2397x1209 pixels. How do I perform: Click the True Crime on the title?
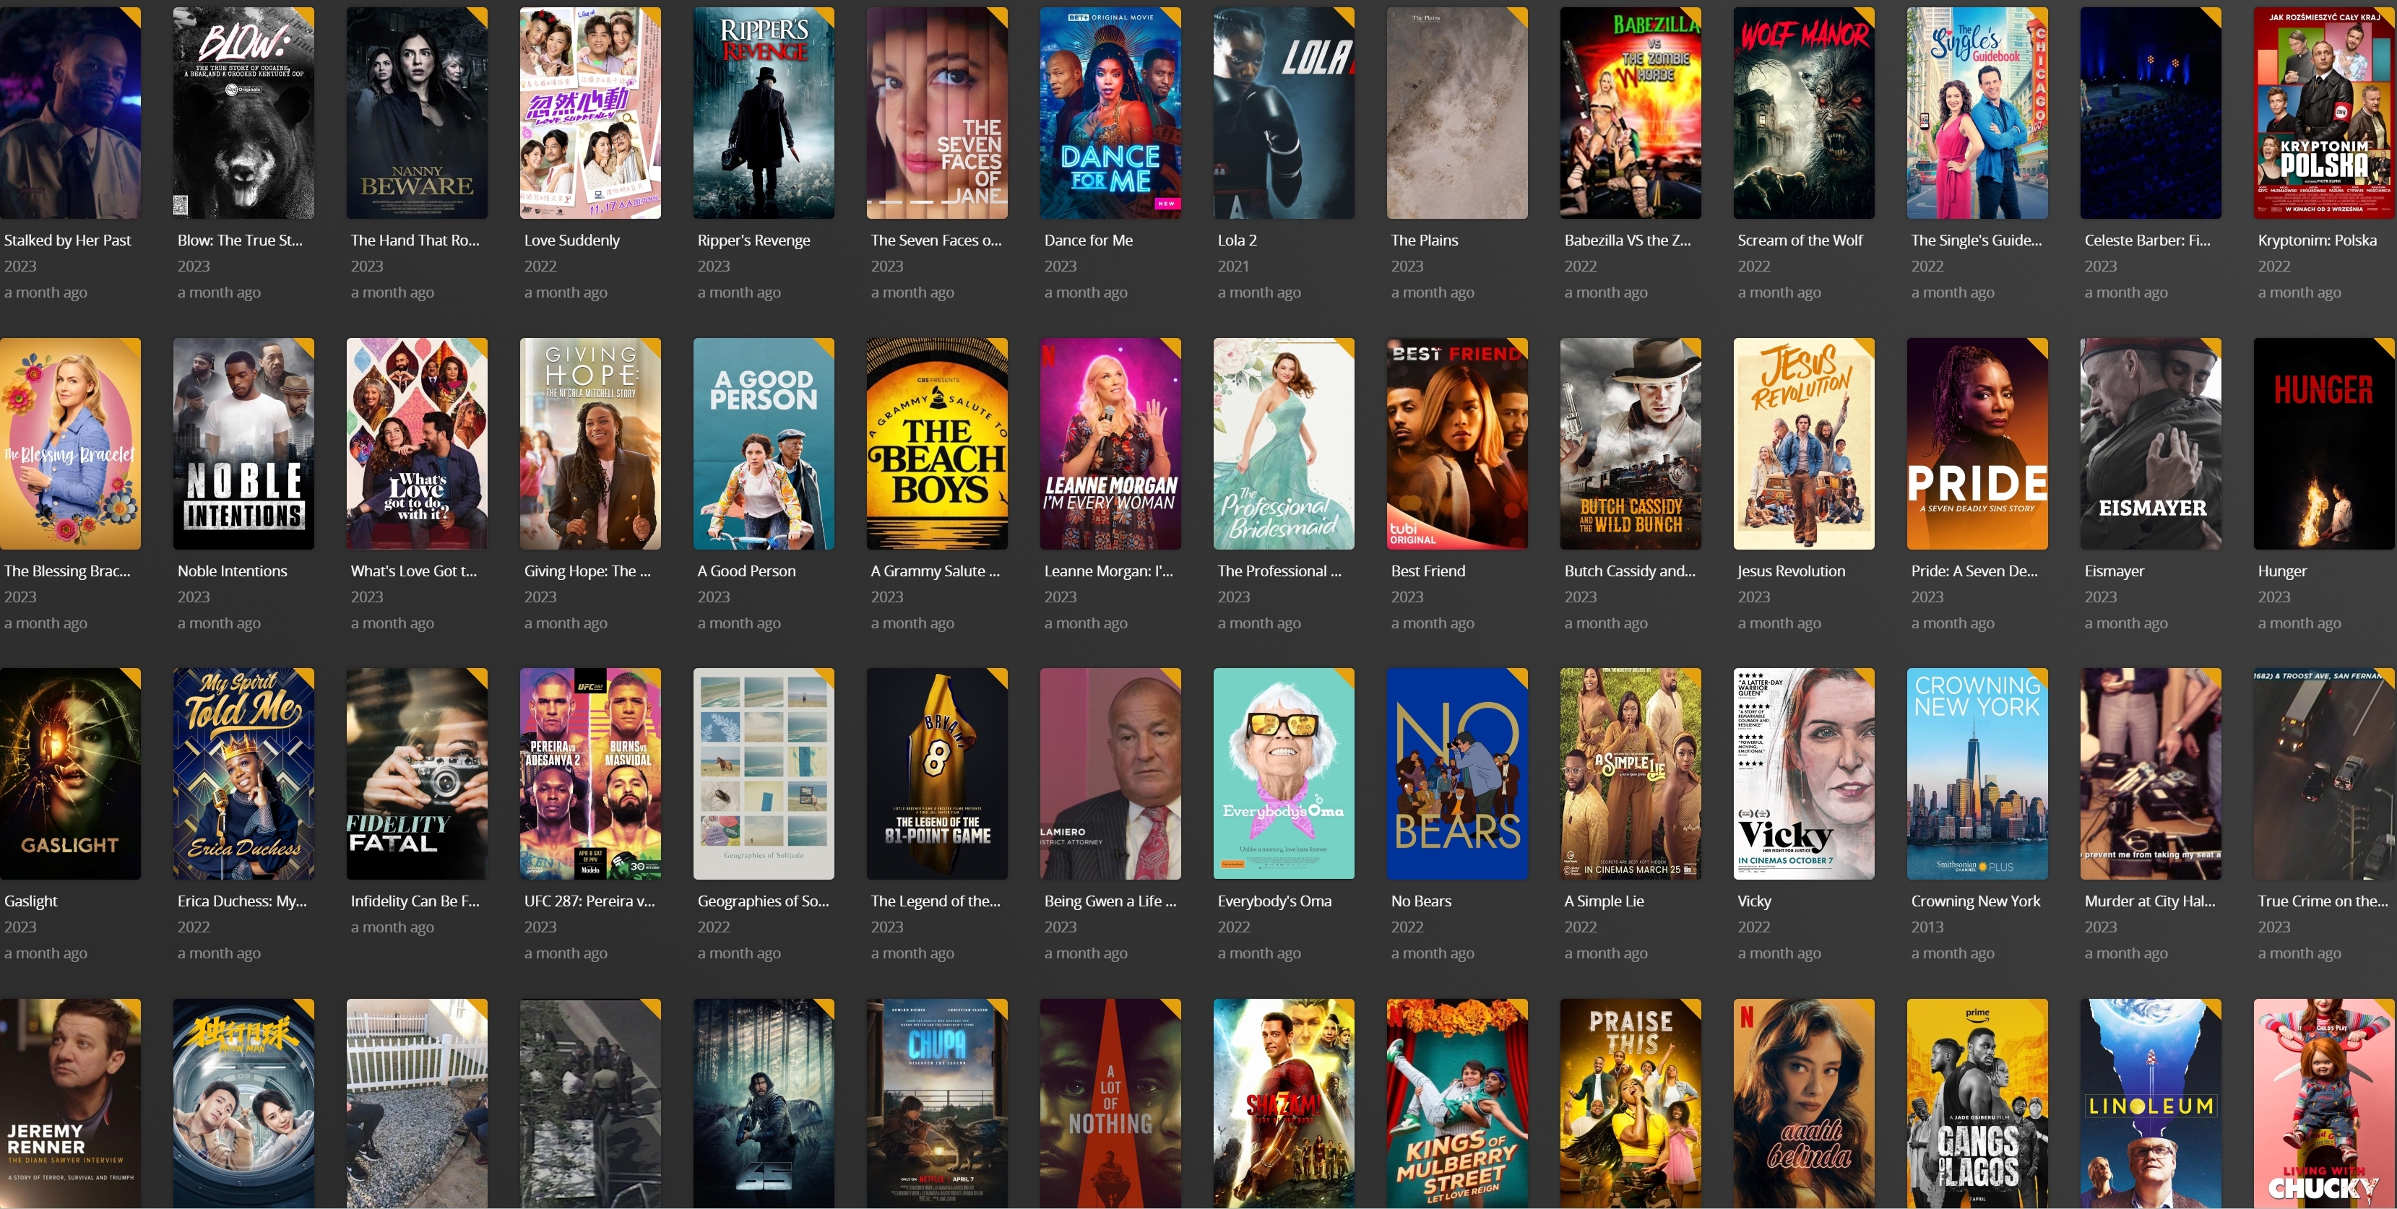click(x=2323, y=901)
